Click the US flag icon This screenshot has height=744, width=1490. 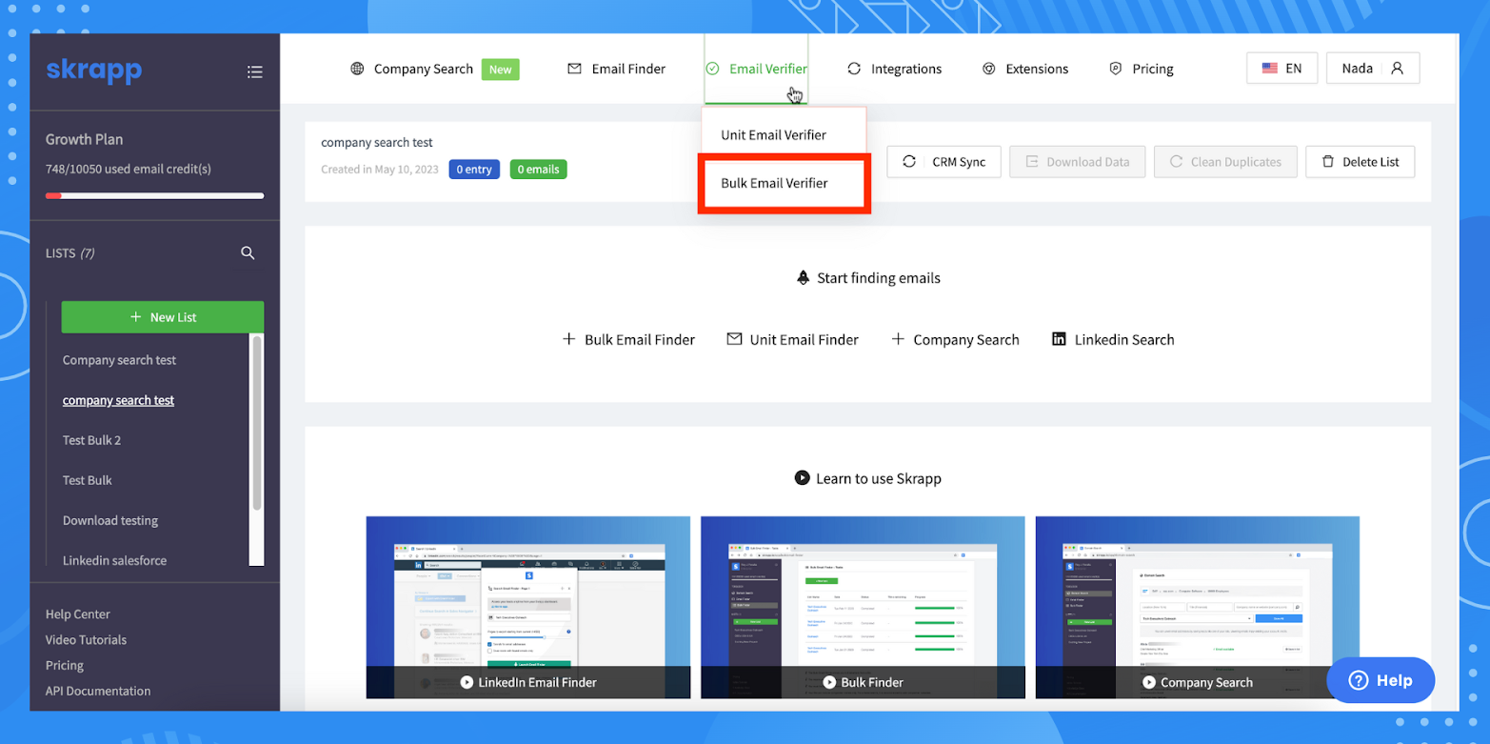(1269, 69)
